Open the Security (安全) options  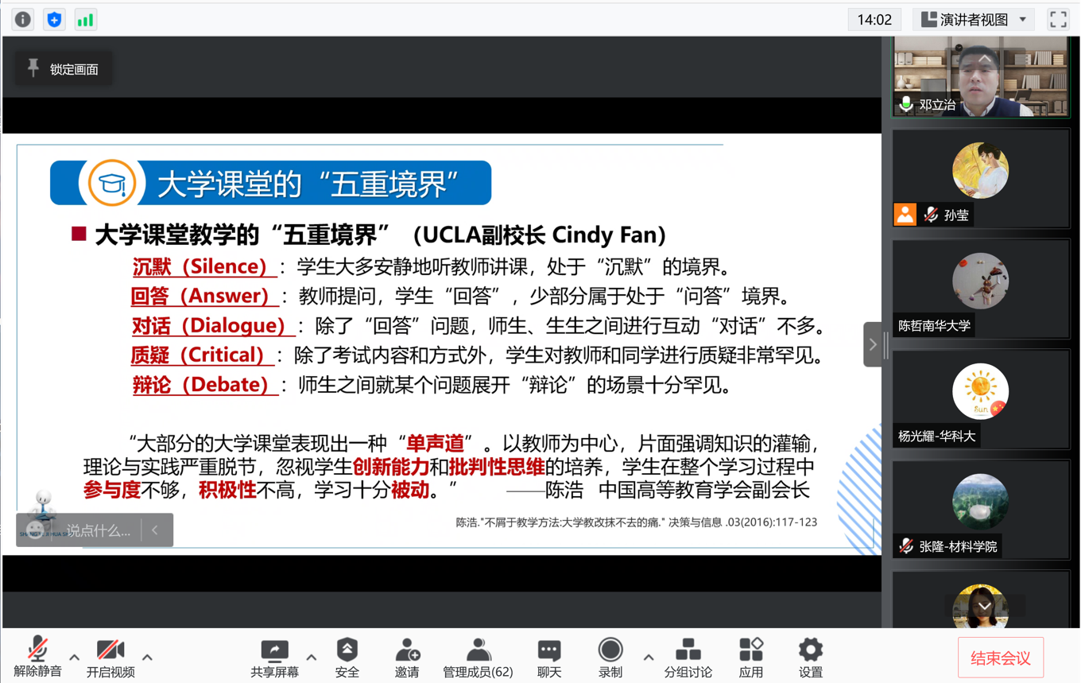point(347,658)
